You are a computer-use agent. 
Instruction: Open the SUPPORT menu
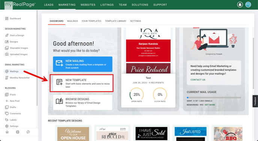pyautogui.click(x=160, y=5)
